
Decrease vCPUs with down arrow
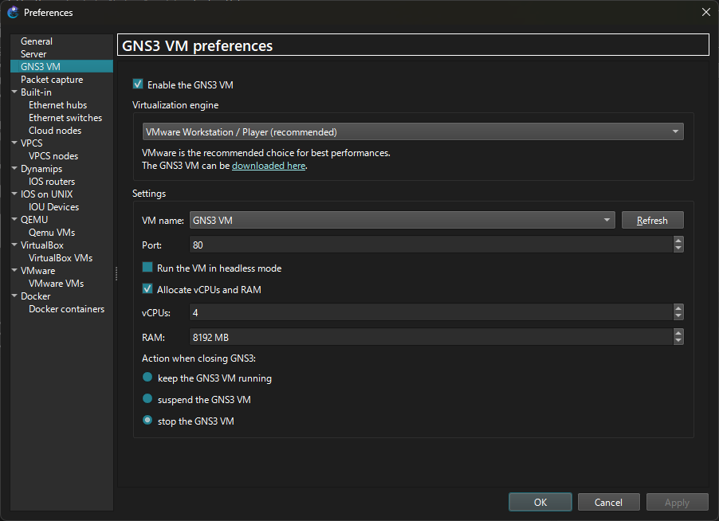(x=678, y=316)
